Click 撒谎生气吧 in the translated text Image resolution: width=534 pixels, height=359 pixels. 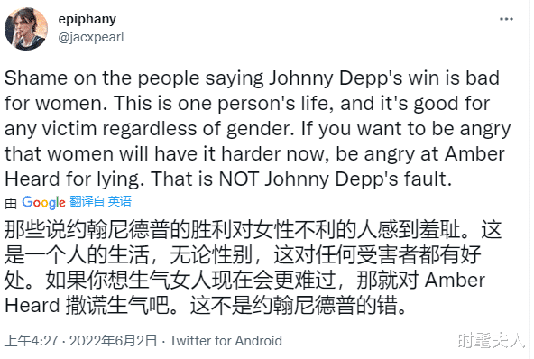[x=117, y=305]
